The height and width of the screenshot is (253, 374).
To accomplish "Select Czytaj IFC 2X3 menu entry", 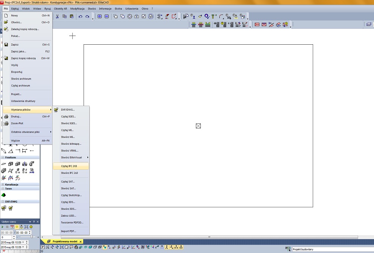I will click(71, 166).
